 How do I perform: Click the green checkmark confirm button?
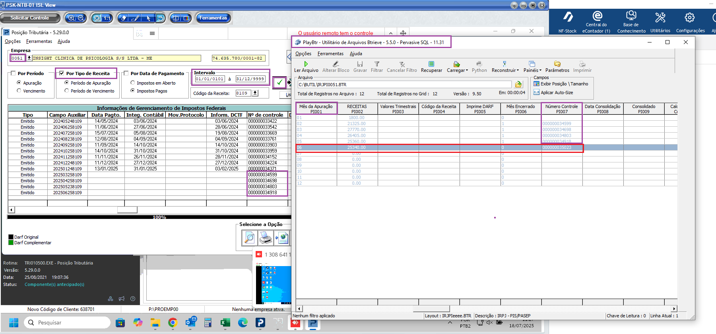(x=279, y=83)
